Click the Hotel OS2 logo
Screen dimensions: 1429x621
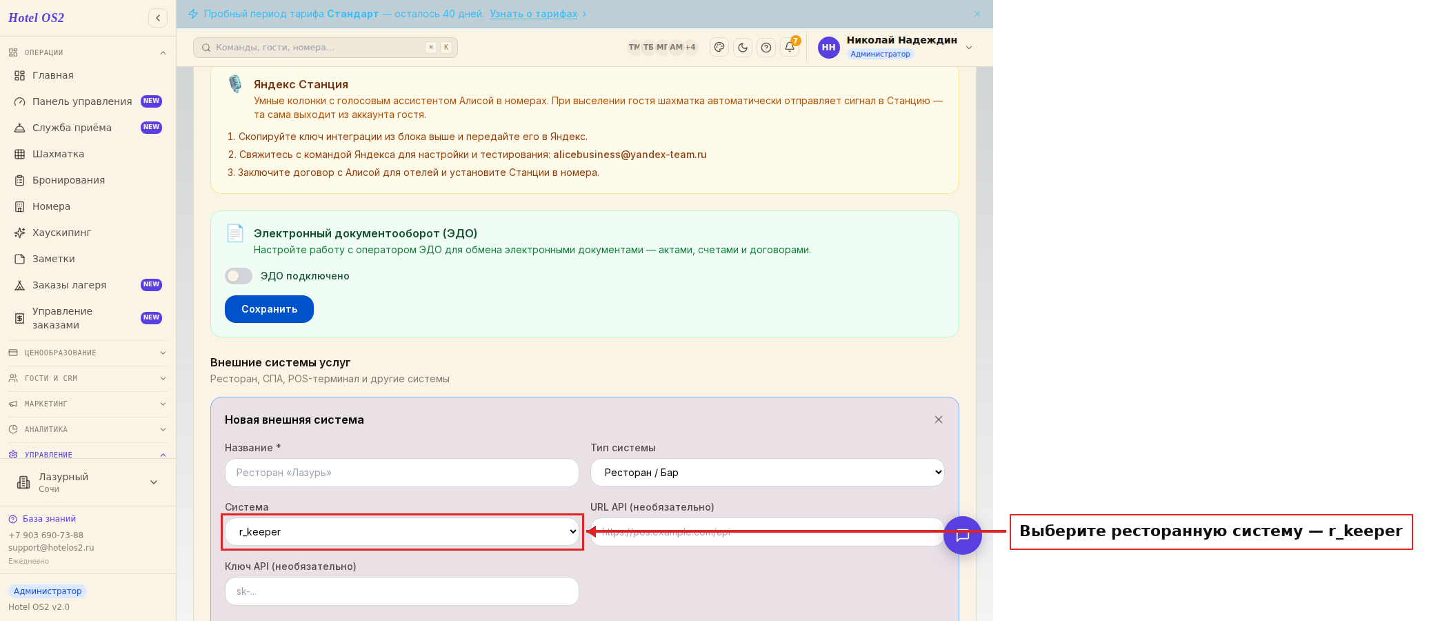click(x=37, y=18)
